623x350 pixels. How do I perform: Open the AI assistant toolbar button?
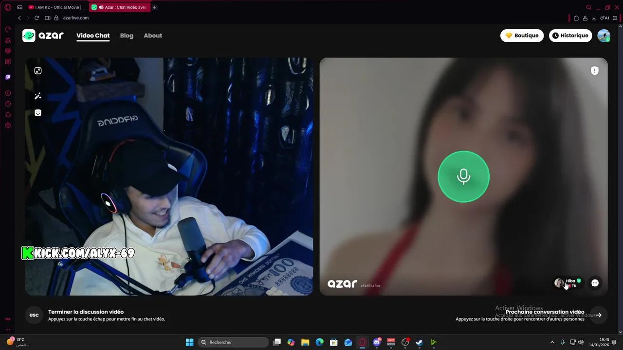(605, 18)
